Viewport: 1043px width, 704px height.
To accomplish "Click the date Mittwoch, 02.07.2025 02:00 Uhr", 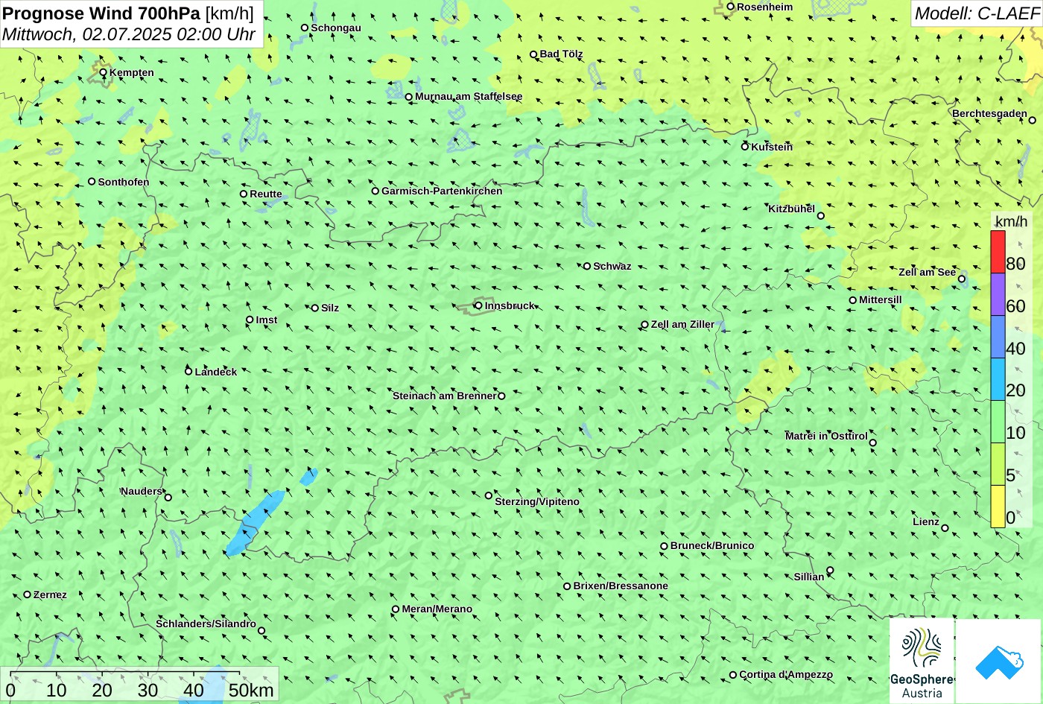I will (129, 34).
